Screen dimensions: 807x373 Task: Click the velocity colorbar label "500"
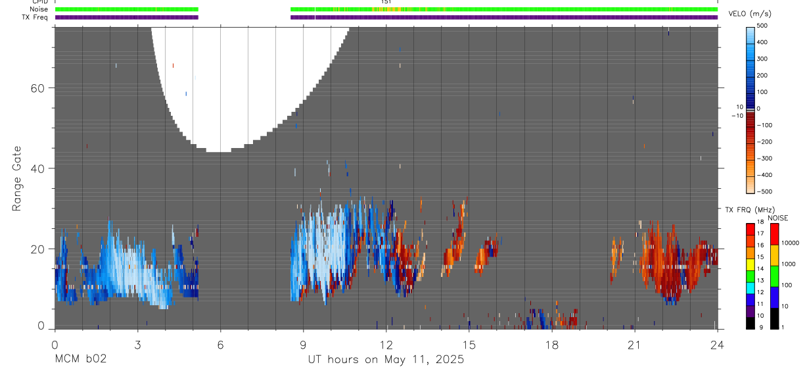pos(764,26)
